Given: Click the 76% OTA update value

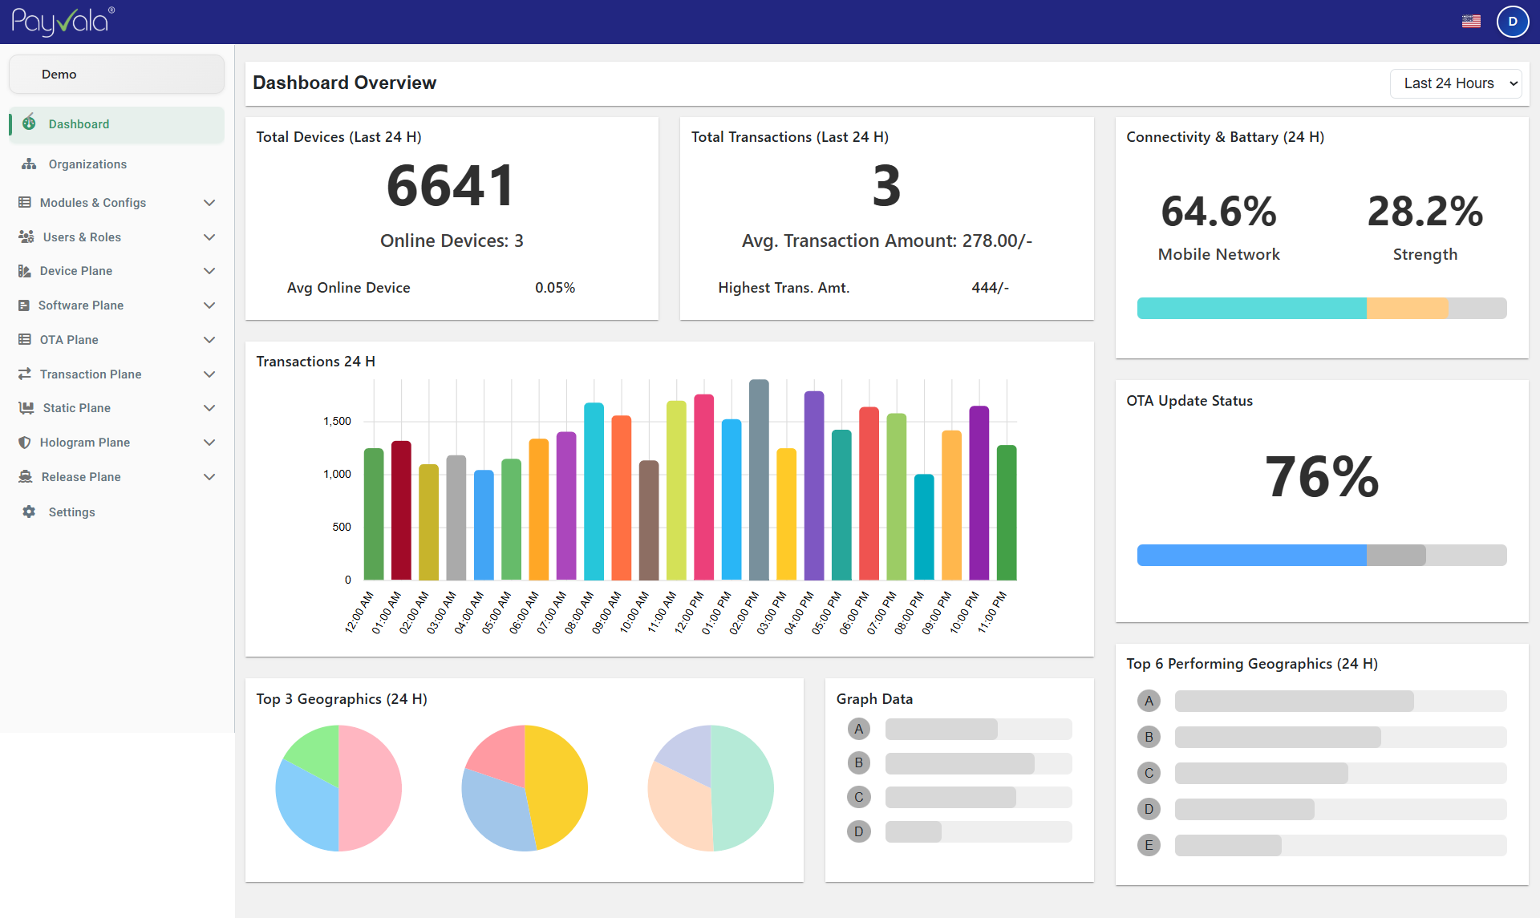Looking at the screenshot, I should [x=1322, y=477].
